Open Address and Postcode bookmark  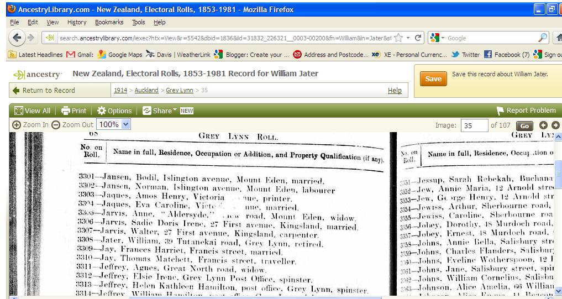click(330, 55)
